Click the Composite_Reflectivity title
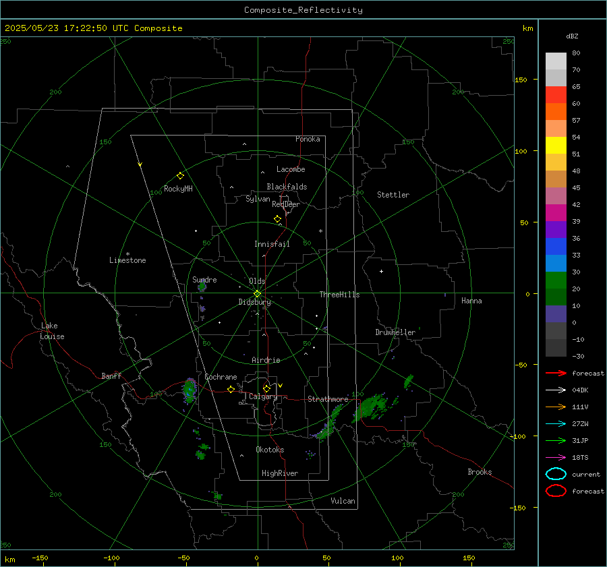 pyautogui.click(x=303, y=10)
